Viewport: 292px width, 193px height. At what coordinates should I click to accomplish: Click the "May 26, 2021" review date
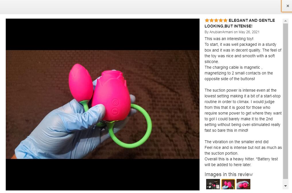coord(249,32)
